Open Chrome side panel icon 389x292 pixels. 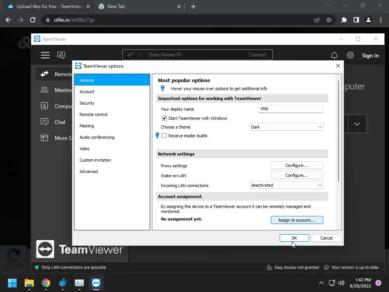pos(356,20)
